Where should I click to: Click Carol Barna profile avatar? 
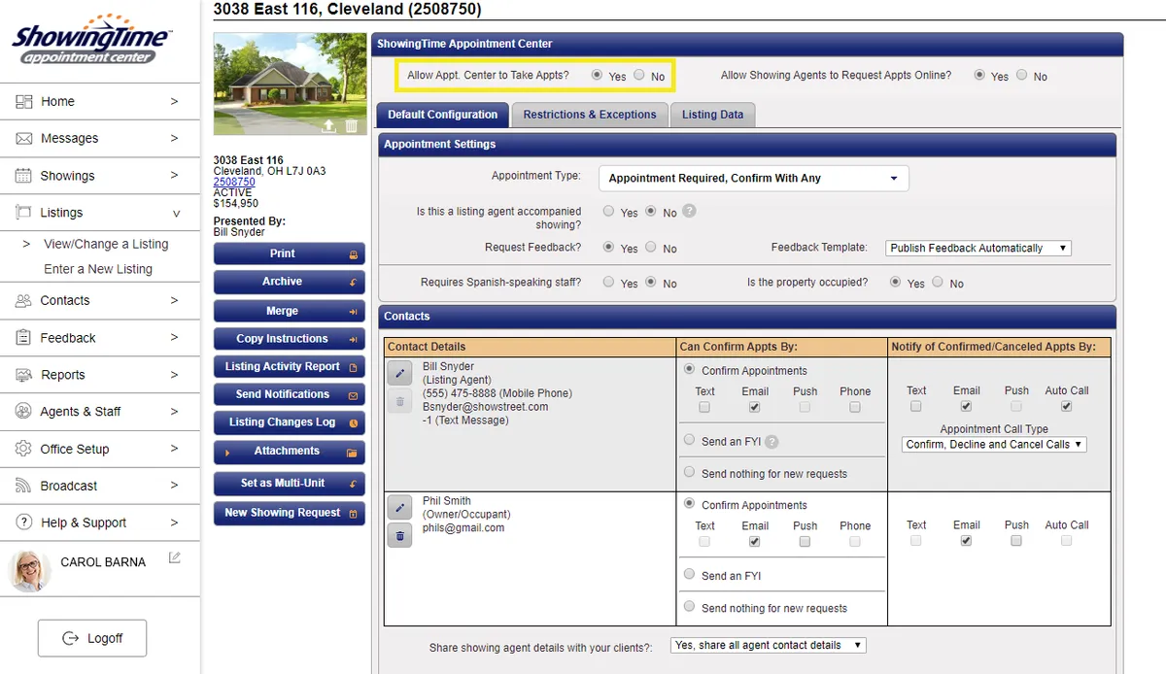(30, 570)
